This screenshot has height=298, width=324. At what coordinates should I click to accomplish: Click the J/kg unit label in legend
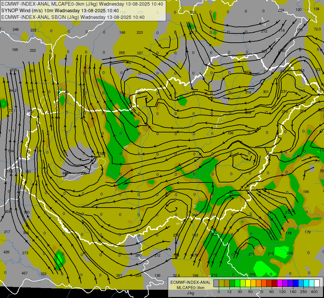click(x=190, y=293)
